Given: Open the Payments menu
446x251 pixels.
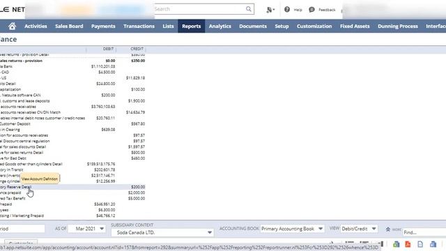Looking at the screenshot, I should pos(103,26).
